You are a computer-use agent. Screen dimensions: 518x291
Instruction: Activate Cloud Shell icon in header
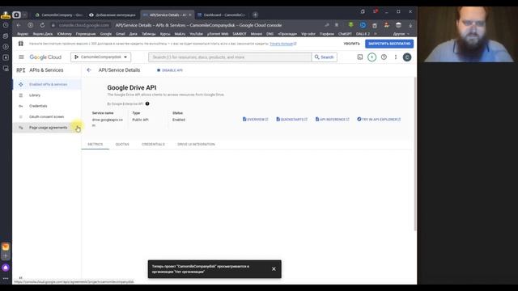point(360,57)
